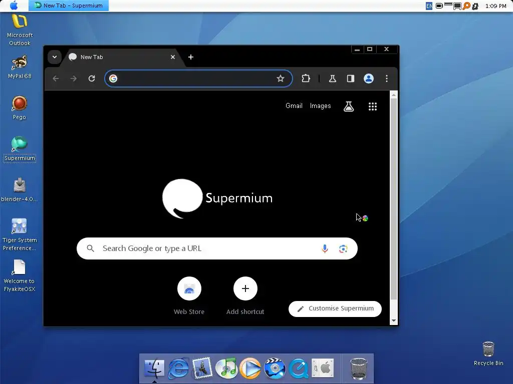
Task: Open a new tab with plus button
Action: [x=191, y=57]
